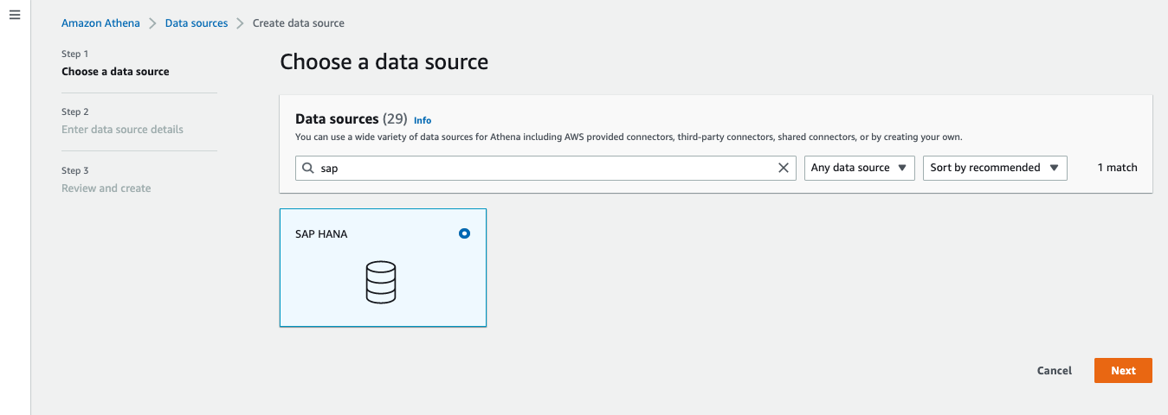Click the SAP HANA database icon
Viewport: 1168px width, 415px height.
[x=381, y=282]
